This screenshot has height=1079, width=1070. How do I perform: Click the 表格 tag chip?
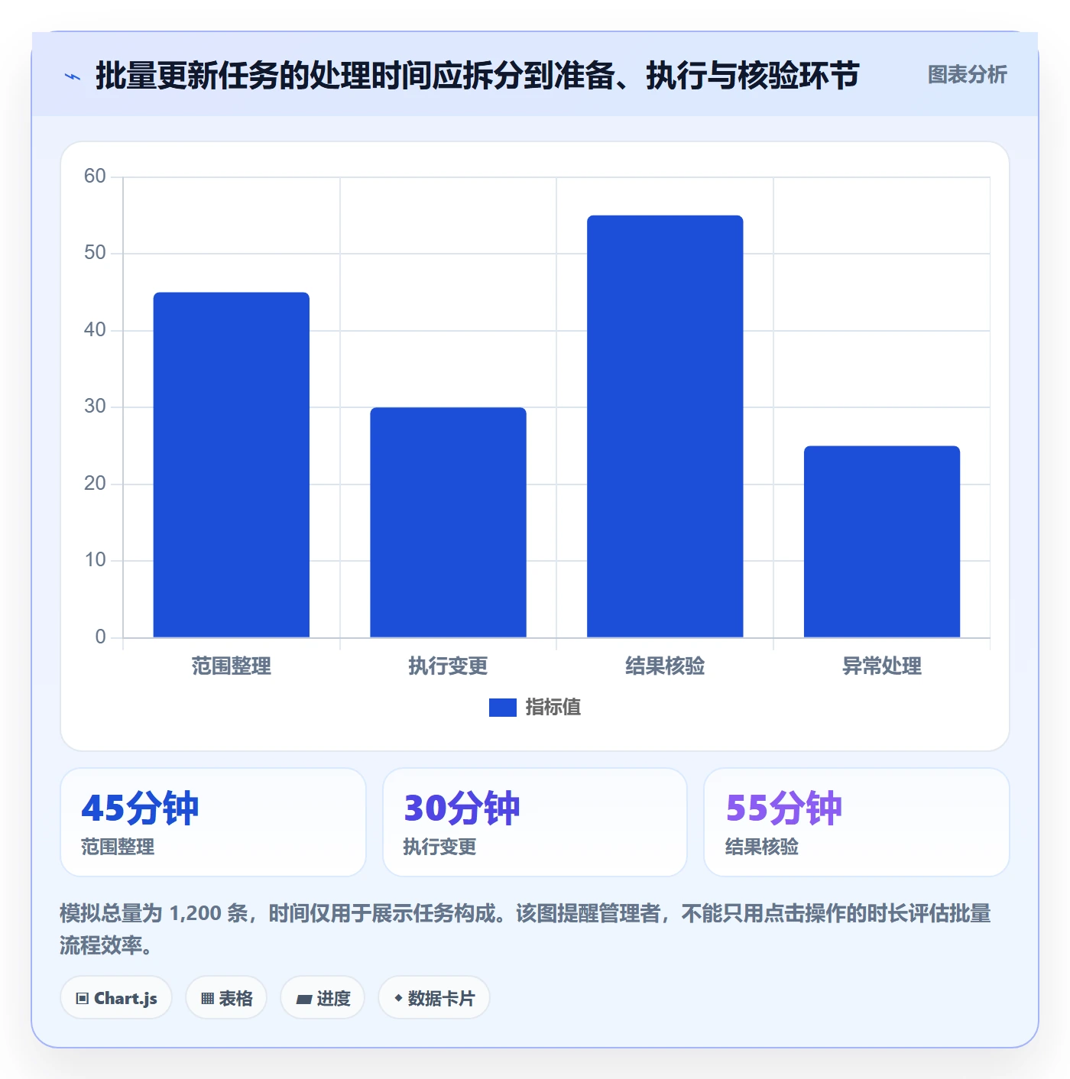[226, 998]
